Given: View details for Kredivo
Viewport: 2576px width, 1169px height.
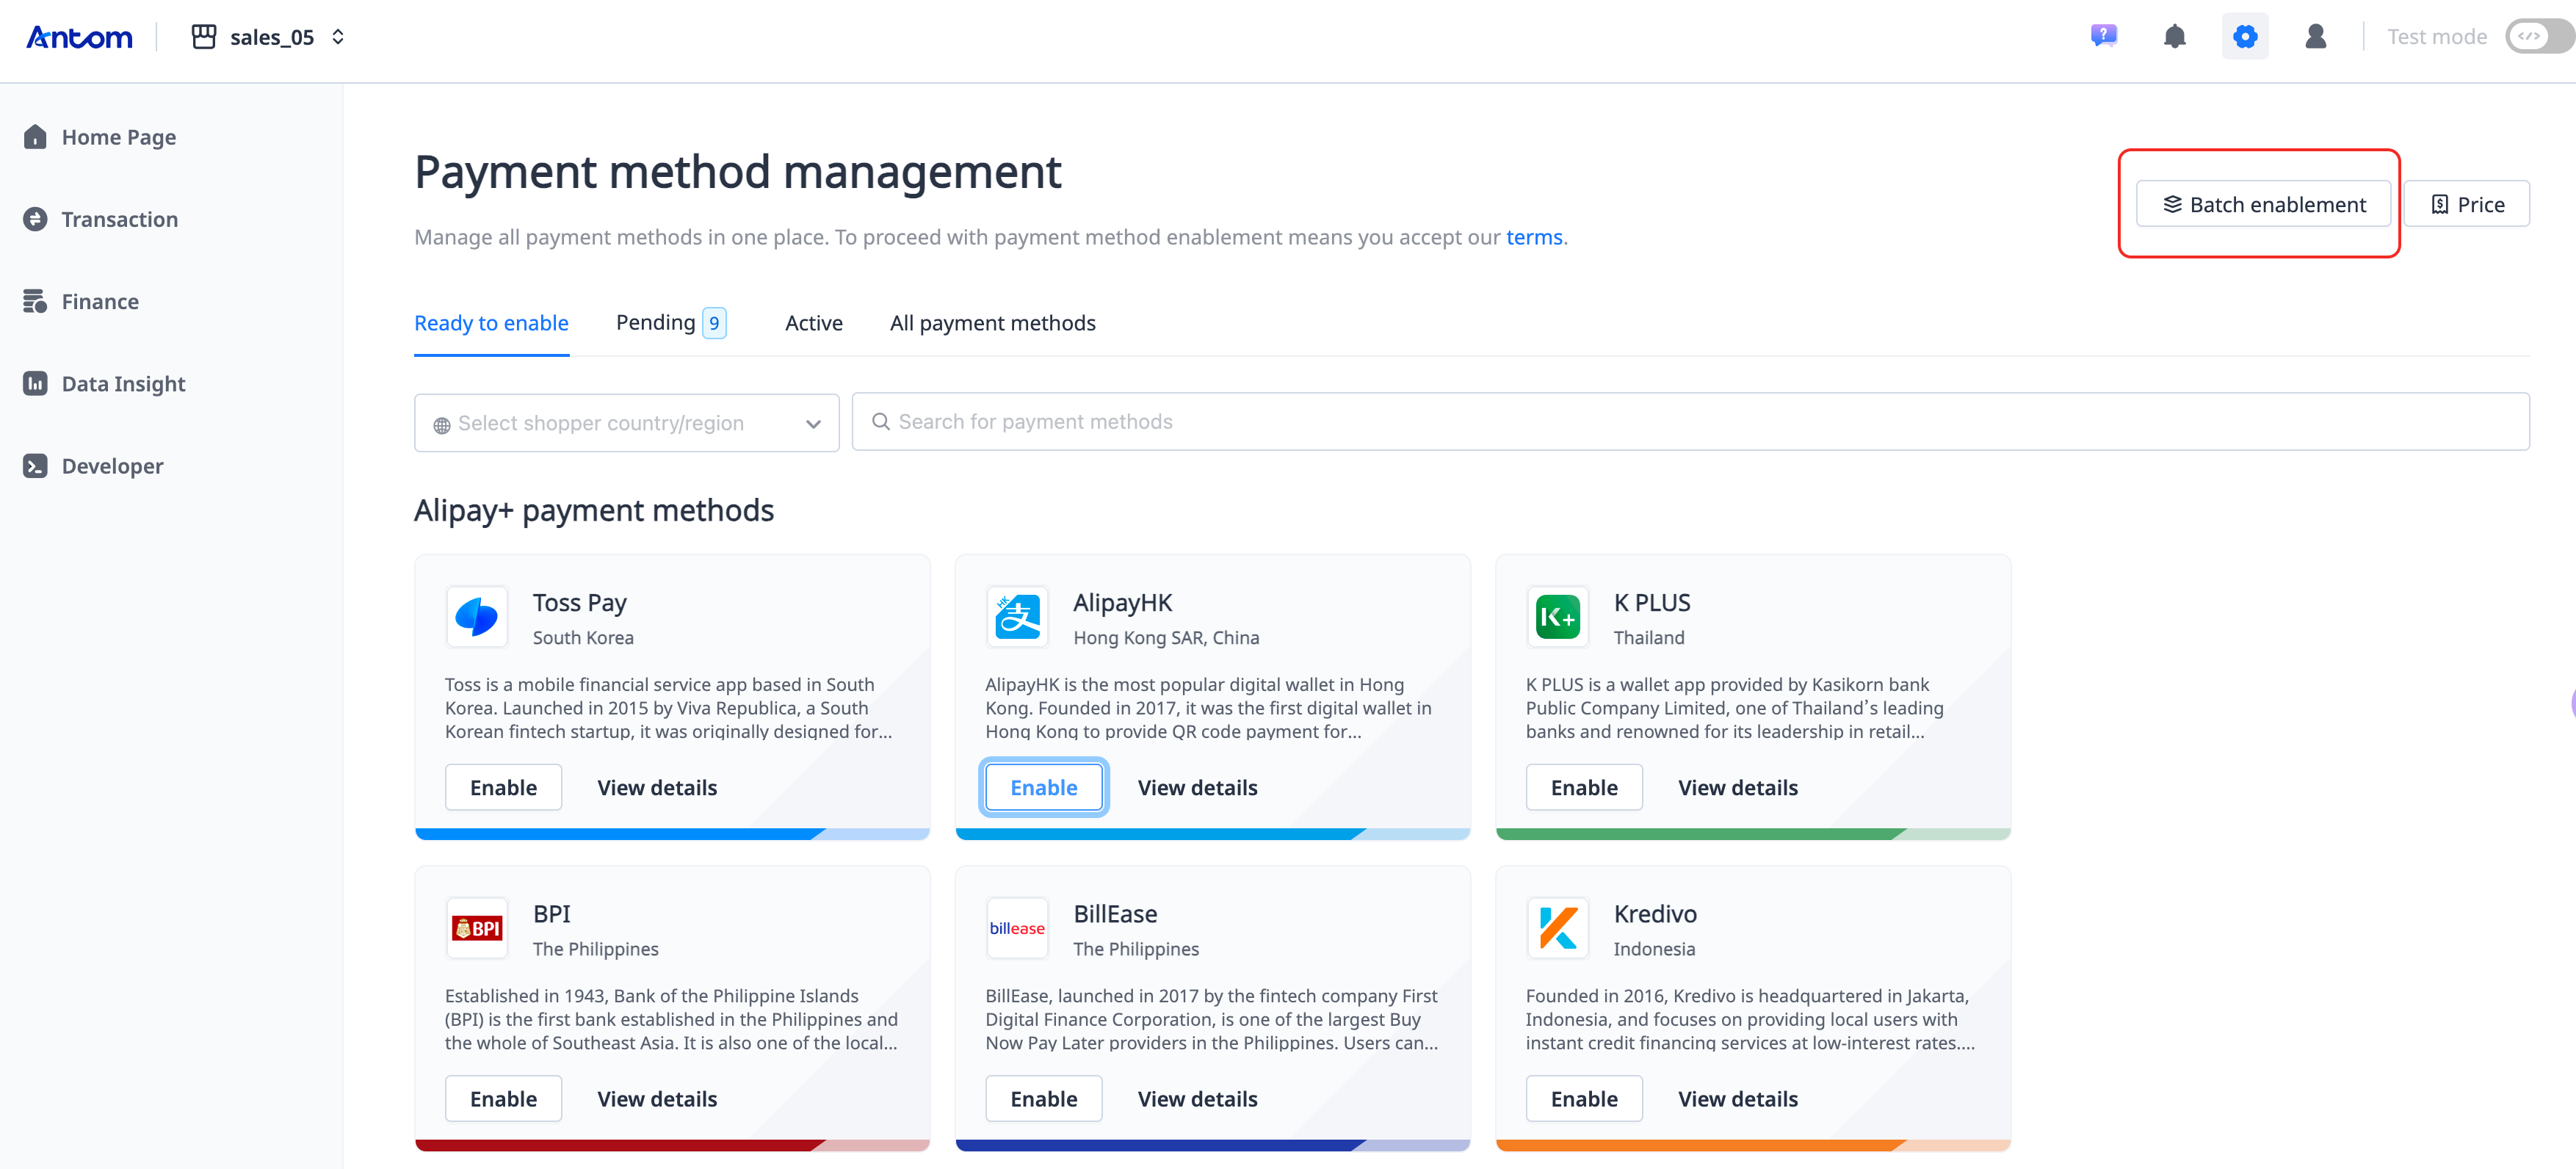Looking at the screenshot, I should tap(1737, 1098).
